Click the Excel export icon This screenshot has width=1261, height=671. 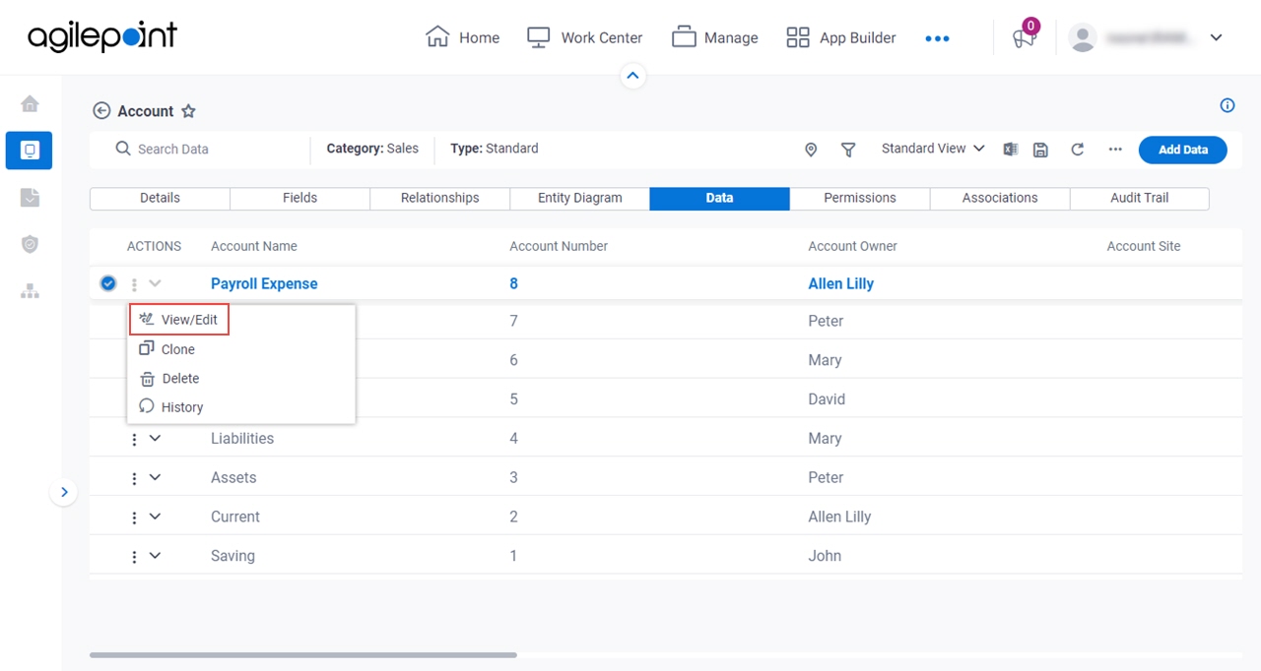click(x=1010, y=150)
